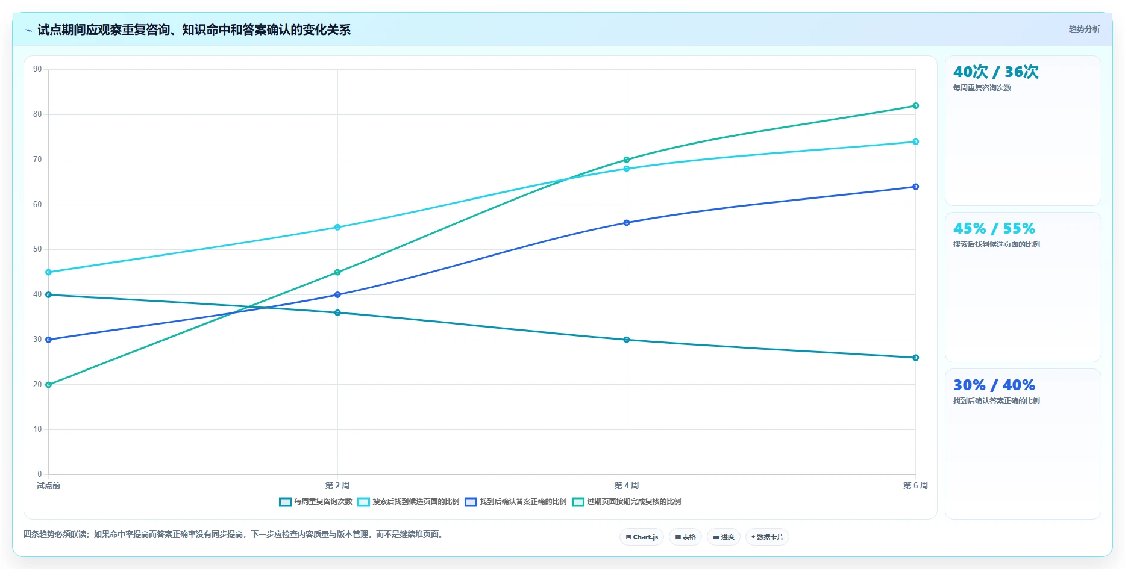Click the green point at 试点前 (20)

pos(49,385)
